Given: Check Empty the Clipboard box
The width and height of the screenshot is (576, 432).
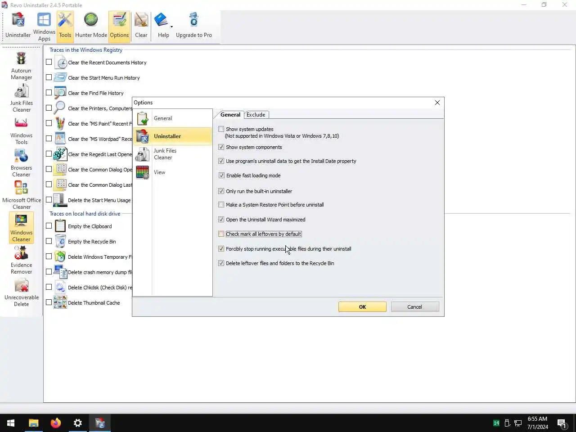Looking at the screenshot, I should pos(49,226).
